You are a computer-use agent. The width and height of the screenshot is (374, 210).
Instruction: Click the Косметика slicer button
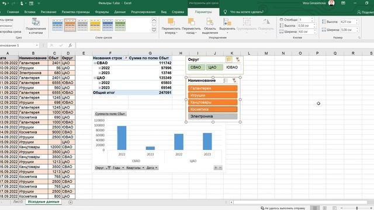[x=213, y=109]
